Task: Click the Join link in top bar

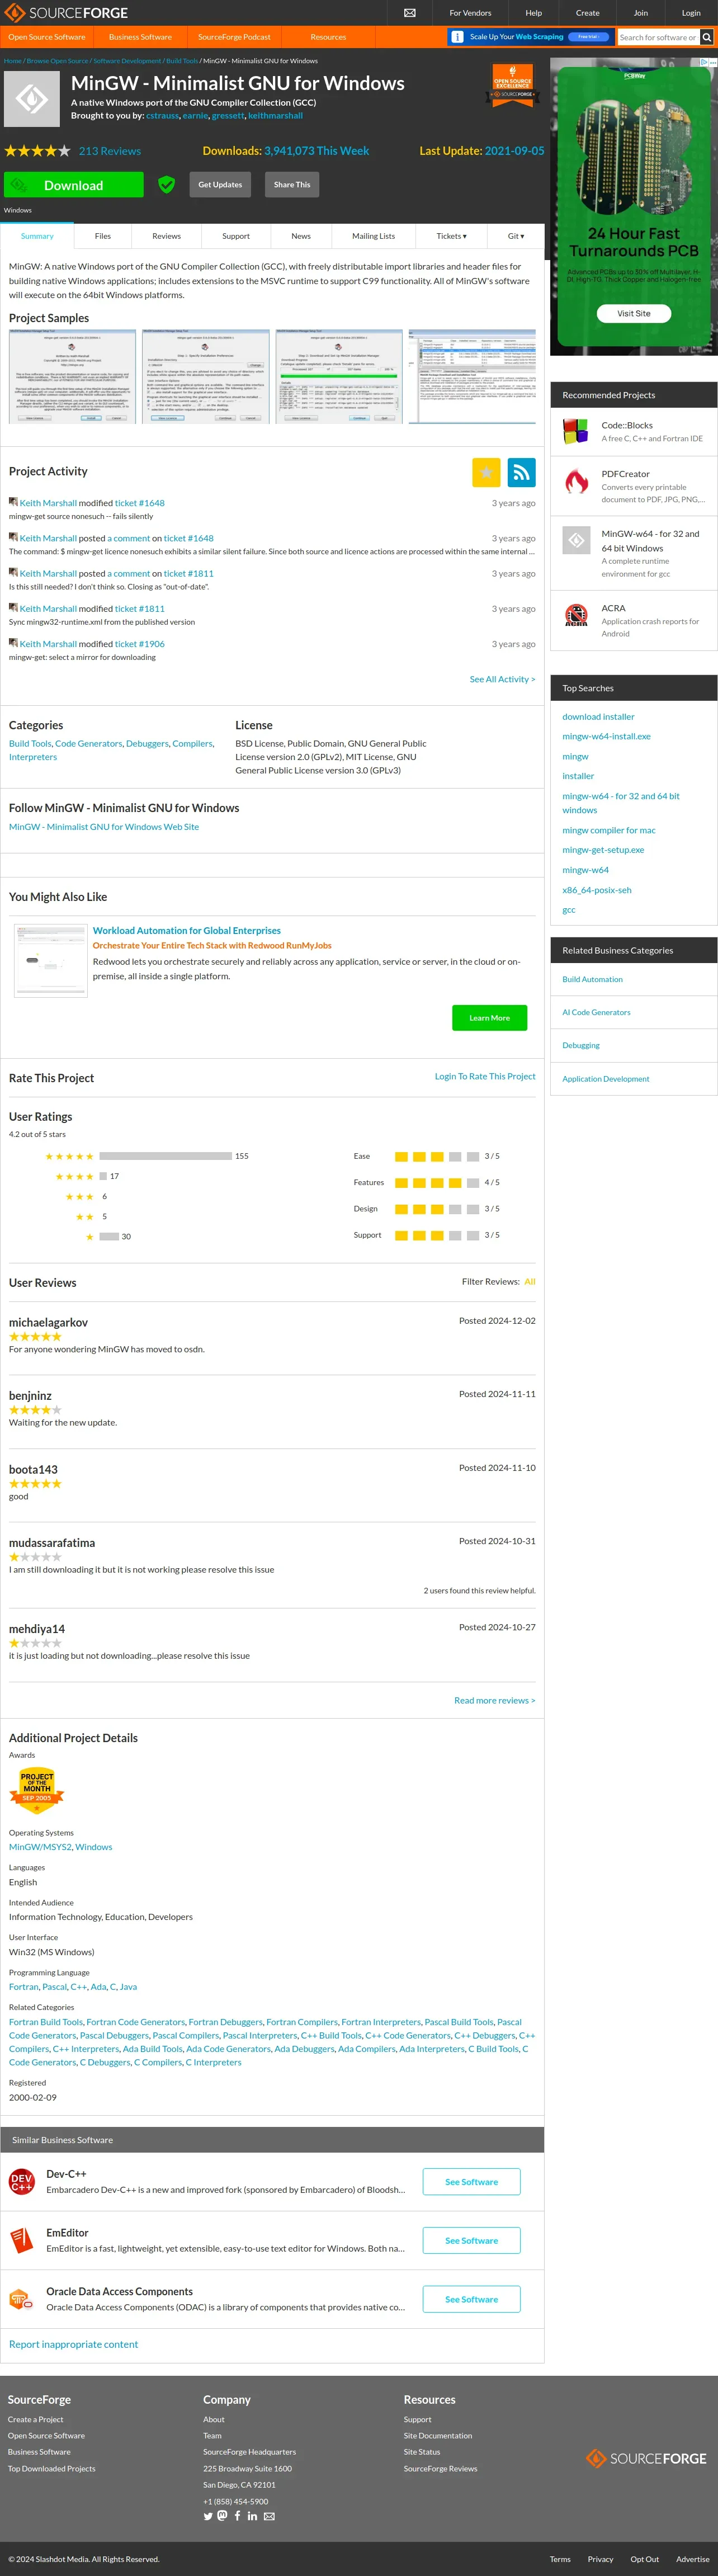Action: click(640, 13)
